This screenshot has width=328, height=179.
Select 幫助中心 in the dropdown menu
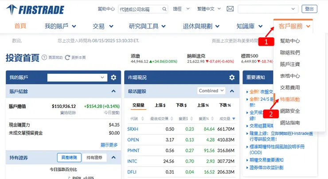(x=290, y=41)
